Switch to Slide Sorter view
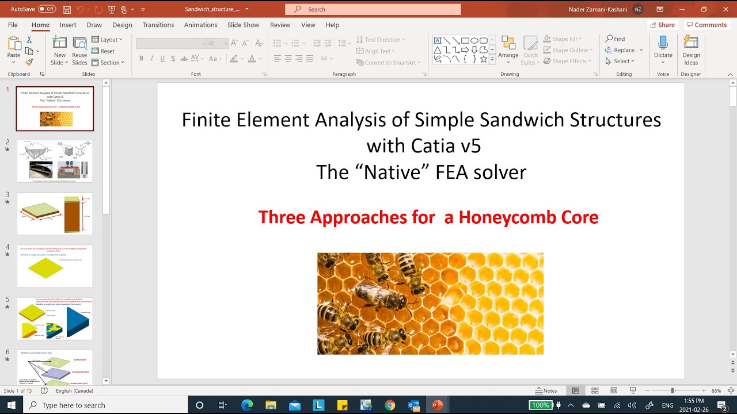The width and height of the screenshot is (737, 414). (x=595, y=390)
